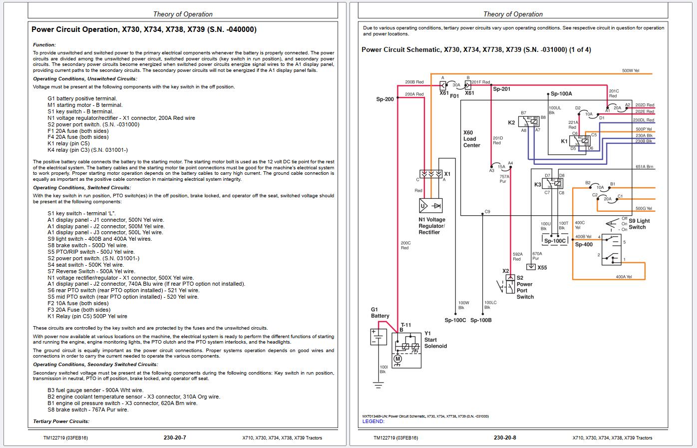Select the X2 connector symbol above S2
The image size is (697, 448).
pyautogui.click(x=510, y=277)
